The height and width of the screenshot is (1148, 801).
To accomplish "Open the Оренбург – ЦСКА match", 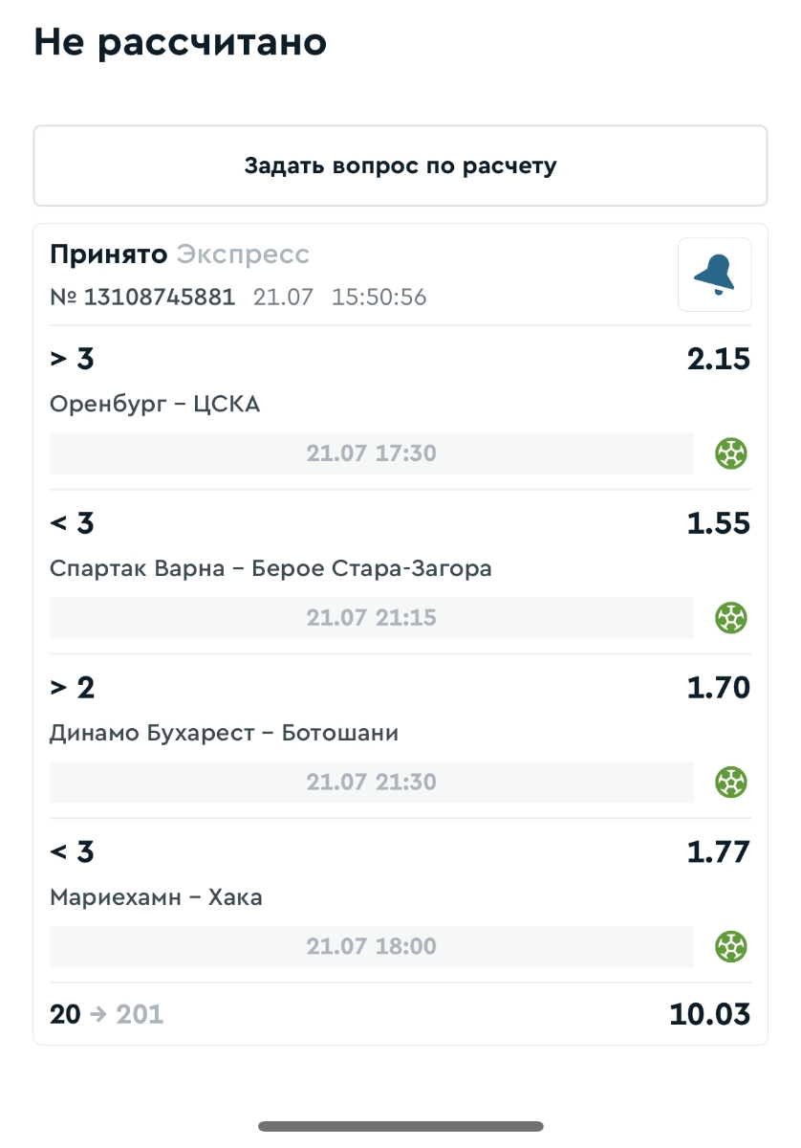I will (x=155, y=405).
